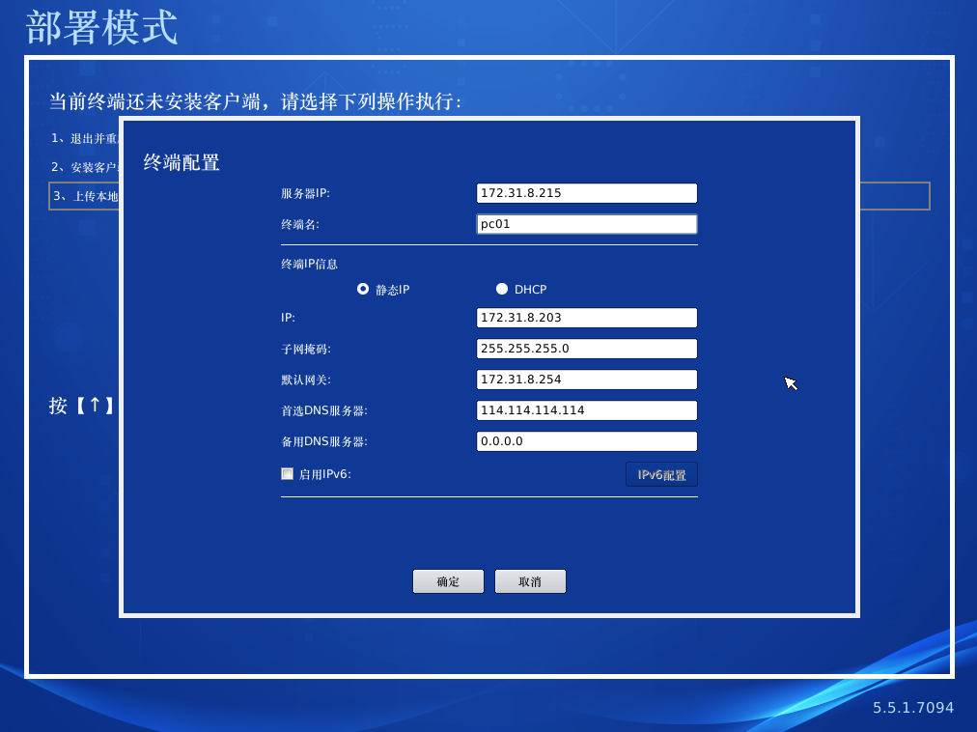The width and height of the screenshot is (977, 732).
Task: Click the 首选DNS服务器 input field
Action: [586, 410]
